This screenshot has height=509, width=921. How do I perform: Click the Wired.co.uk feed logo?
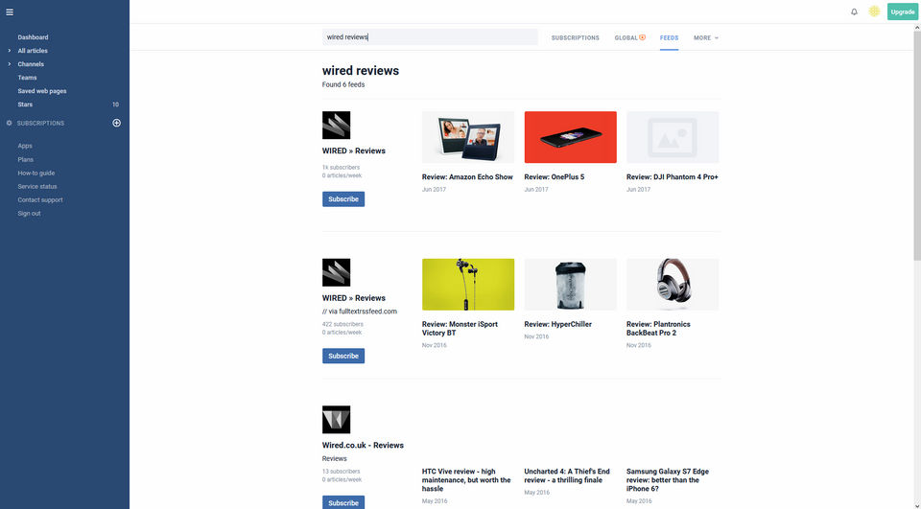pyautogui.click(x=336, y=420)
